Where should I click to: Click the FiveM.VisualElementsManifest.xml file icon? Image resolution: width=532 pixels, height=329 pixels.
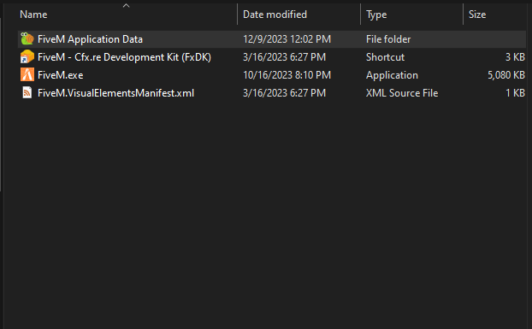coord(27,92)
